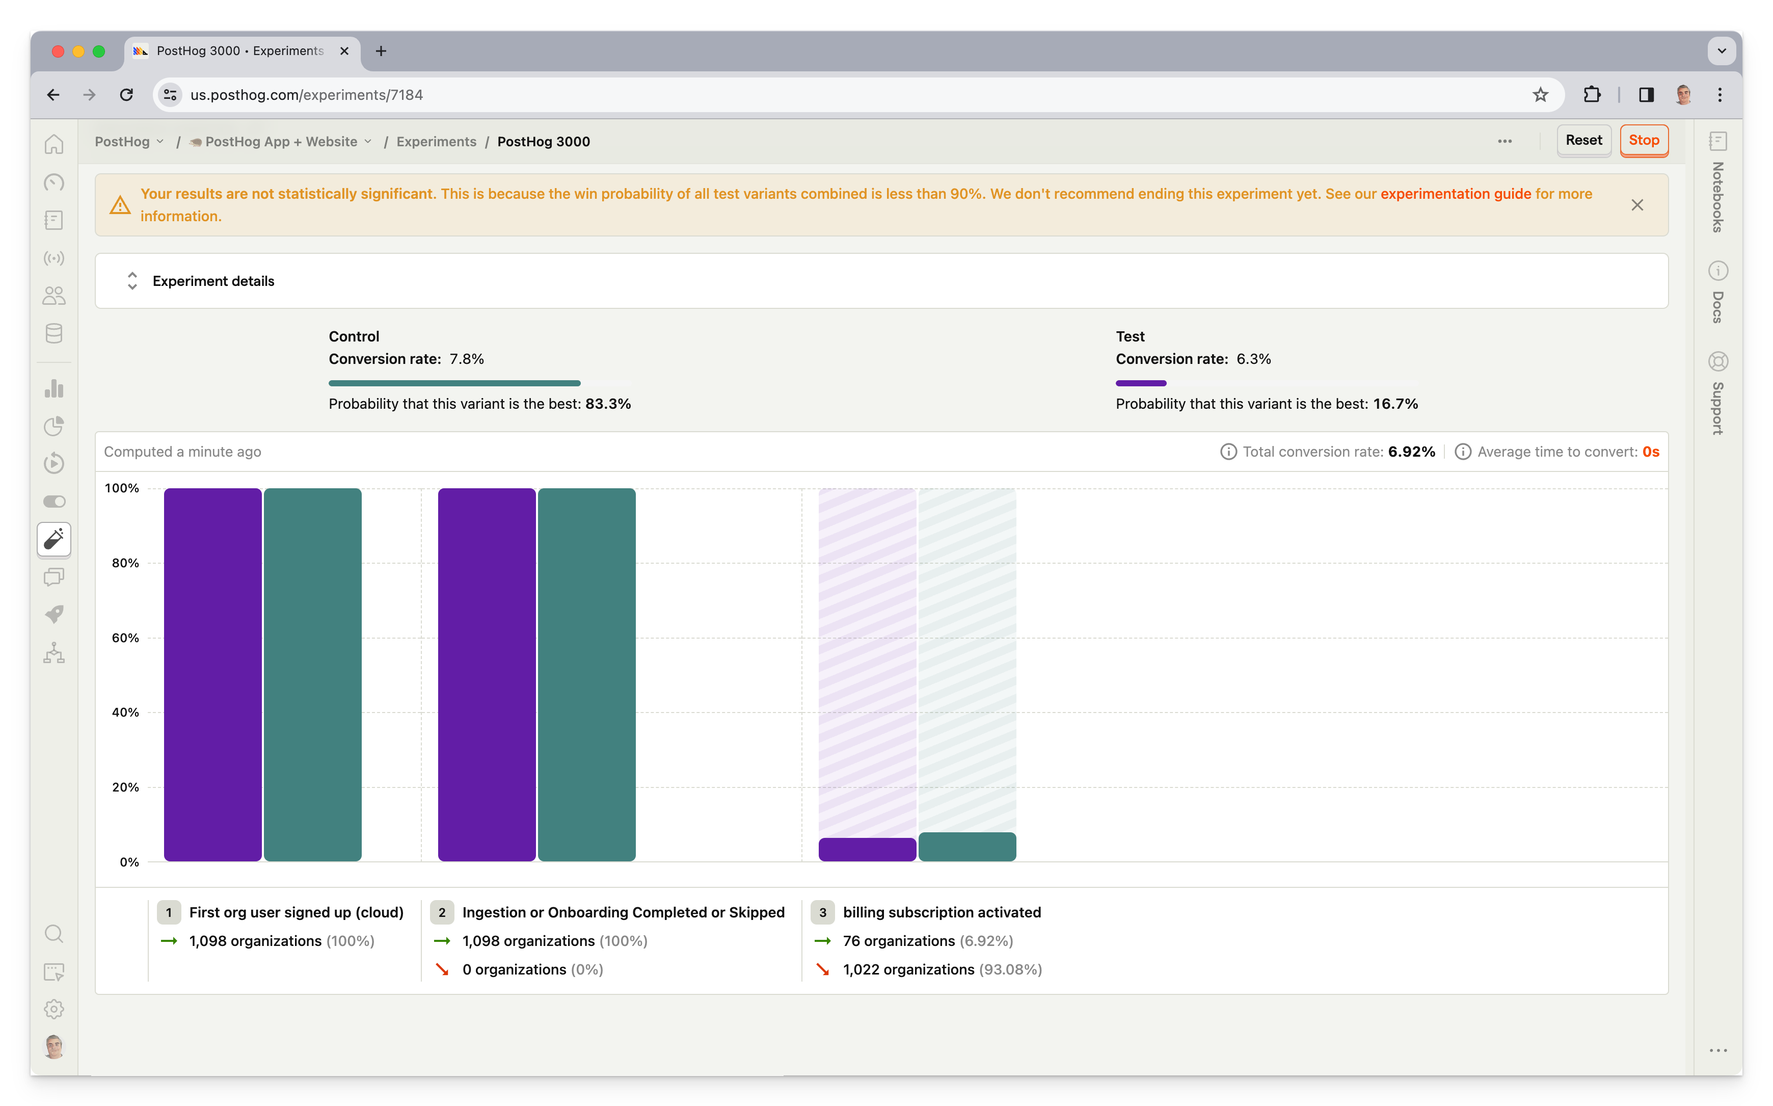The width and height of the screenshot is (1773, 1106).
Task: Click the site information icon in address bar
Action: [170, 95]
